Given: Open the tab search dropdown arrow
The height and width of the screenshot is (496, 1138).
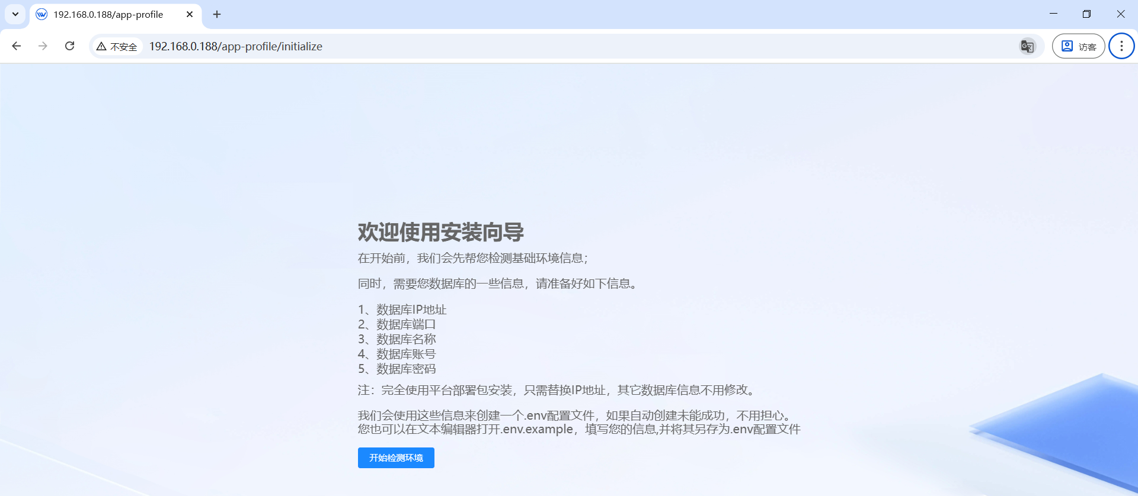Looking at the screenshot, I should (x=15, y=14).
